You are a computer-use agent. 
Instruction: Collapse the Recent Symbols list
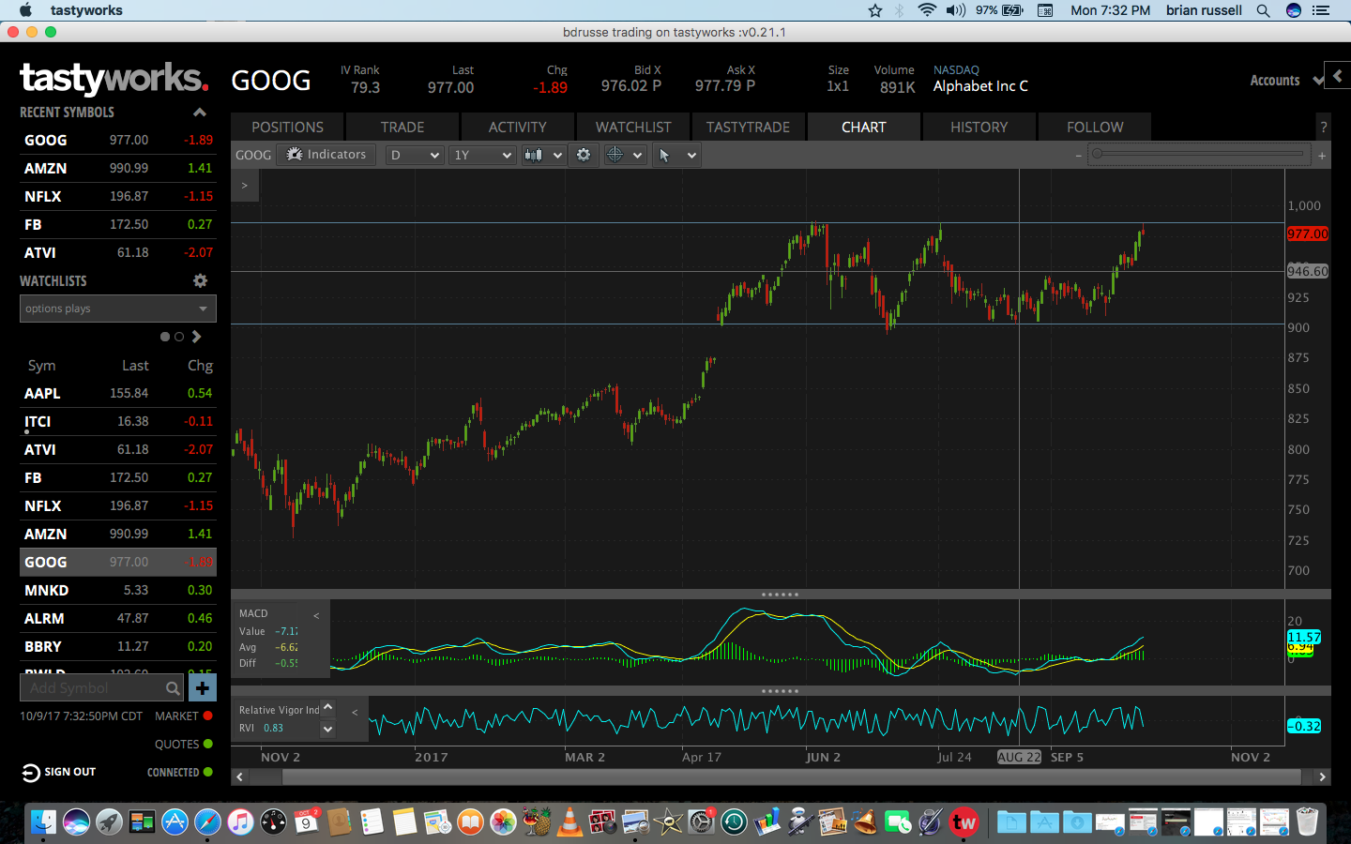199,113
